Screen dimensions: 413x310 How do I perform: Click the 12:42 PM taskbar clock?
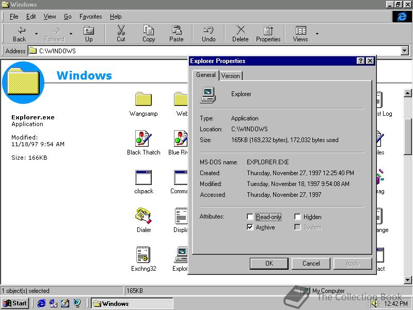click(396, 304)
